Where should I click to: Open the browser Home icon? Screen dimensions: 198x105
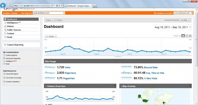[x=189, y=6]
